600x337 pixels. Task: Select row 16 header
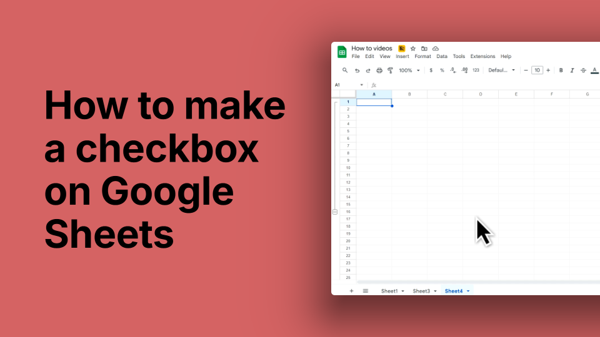click(x=348, y=212)
